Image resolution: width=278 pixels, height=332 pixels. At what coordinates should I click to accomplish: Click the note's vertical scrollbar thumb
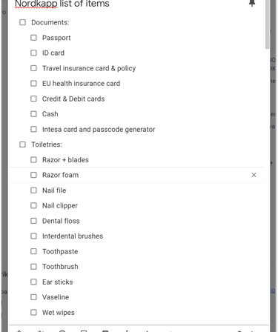pos(267,24)
